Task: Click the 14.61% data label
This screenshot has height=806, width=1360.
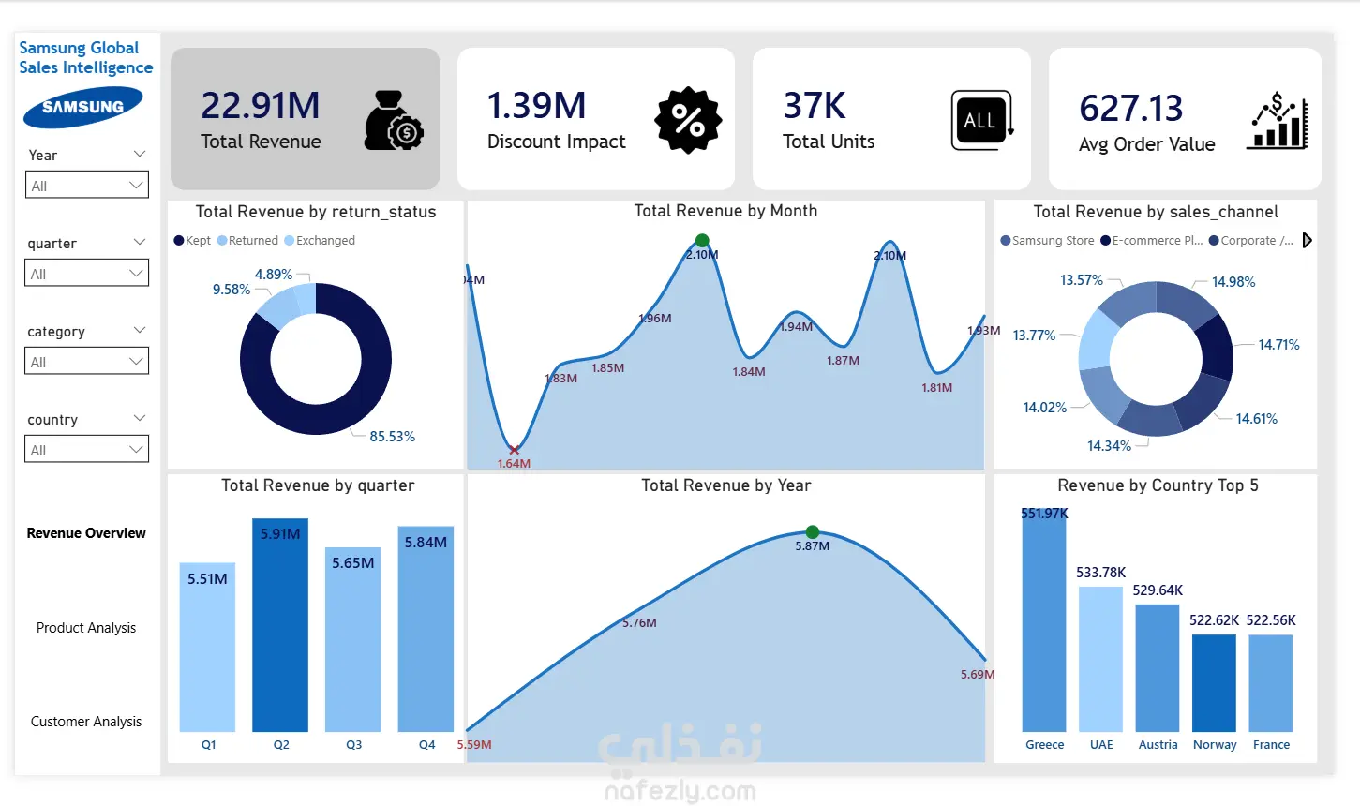Action: point(1256,419)
